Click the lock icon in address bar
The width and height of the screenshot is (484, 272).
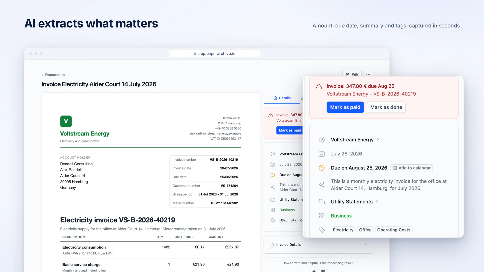195,54
